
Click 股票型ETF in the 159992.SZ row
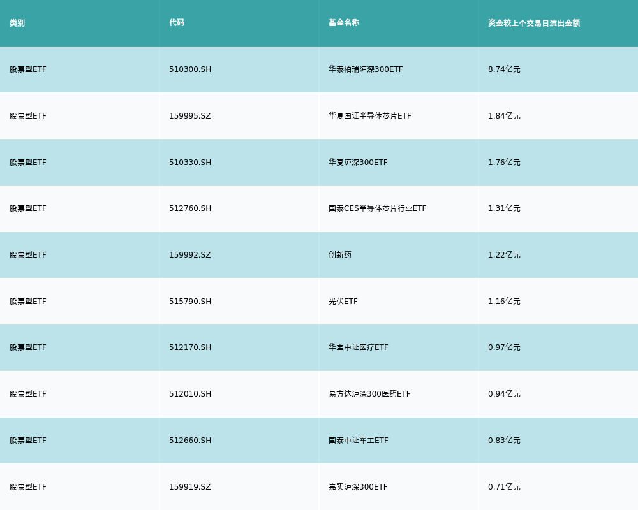(x=28, y=255)
